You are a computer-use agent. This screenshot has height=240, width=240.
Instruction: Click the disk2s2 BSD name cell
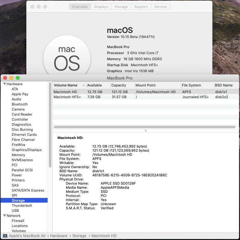point(222,97)
